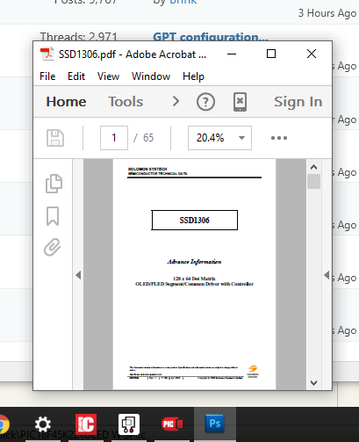359x442 pixels.
Task: Click the Save file disk icon
Action: pos(55,138)
